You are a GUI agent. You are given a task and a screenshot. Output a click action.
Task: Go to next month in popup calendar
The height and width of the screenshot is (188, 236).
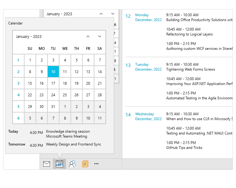100,36
